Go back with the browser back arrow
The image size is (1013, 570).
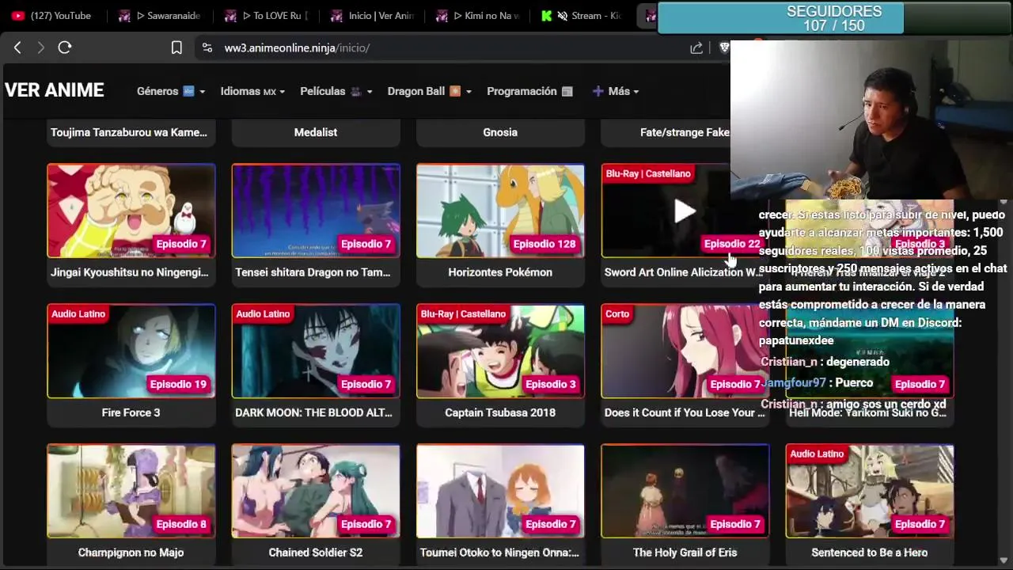17,47
